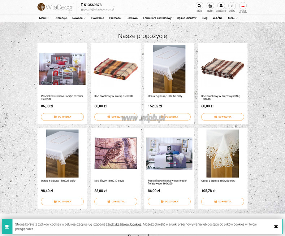Image resolution: width=285 pixels, height=236 pixels.
Task: Expand the Nowości dropdown
Action: click(79, 18)
